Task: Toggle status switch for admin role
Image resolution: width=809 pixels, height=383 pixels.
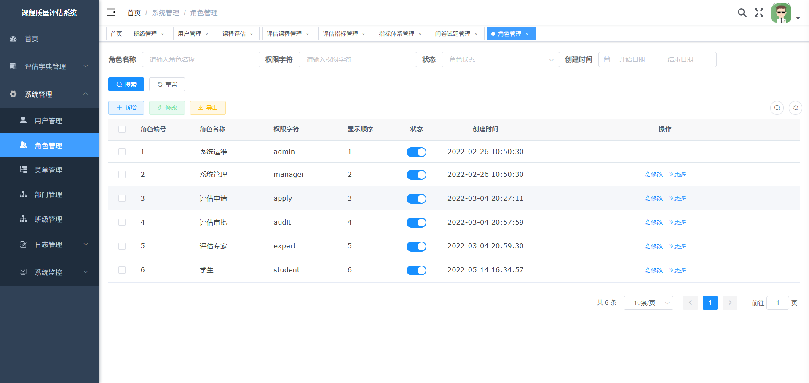Action: coord(416,152)
